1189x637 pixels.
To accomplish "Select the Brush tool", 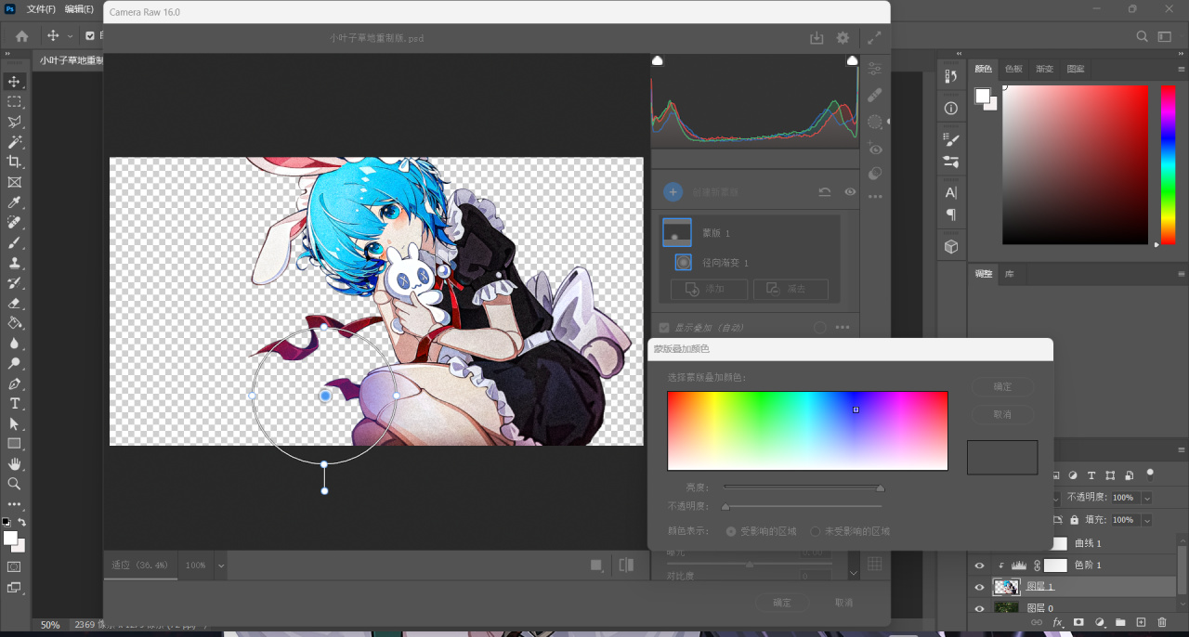I will [15, 242].
